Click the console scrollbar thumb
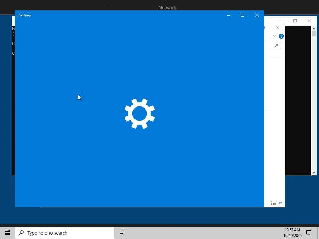319x239 pixels. (314, 34)
